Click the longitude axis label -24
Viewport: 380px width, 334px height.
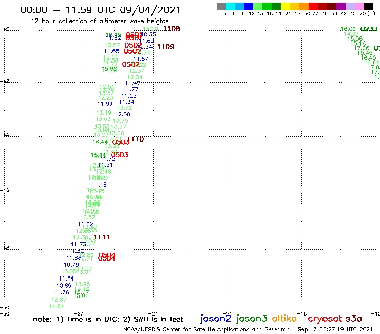pos(153,313)
